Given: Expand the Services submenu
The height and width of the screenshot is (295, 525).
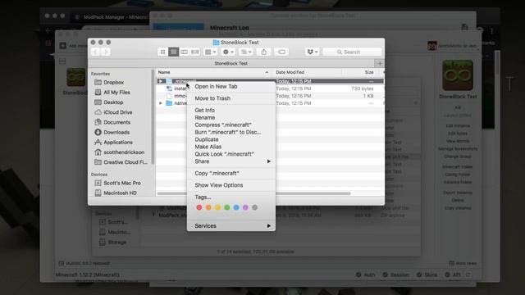Looking at the screenshot, I should tap(231, 226).
